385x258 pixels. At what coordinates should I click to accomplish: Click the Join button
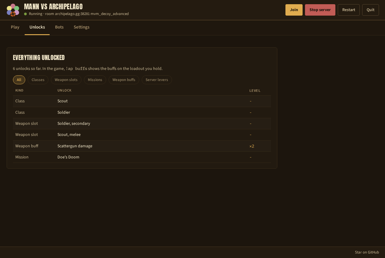coord(294,10)
